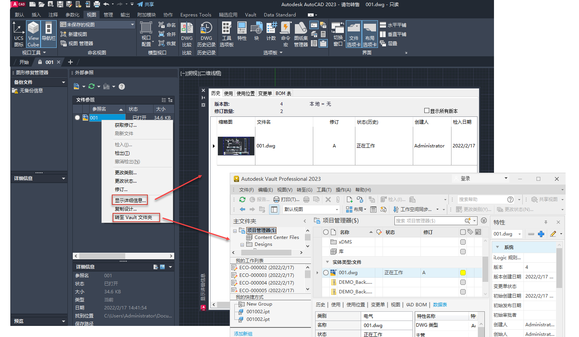This screenshot has height=337, width=579.
Task: Collapse the 系统 section in Vault 特性
Action: [497, 247]
